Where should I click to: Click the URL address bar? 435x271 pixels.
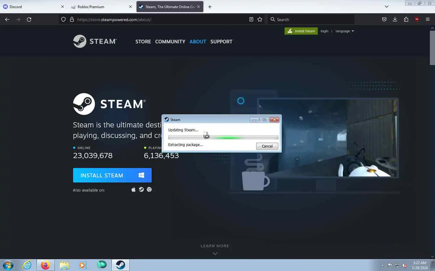[162, 19]
